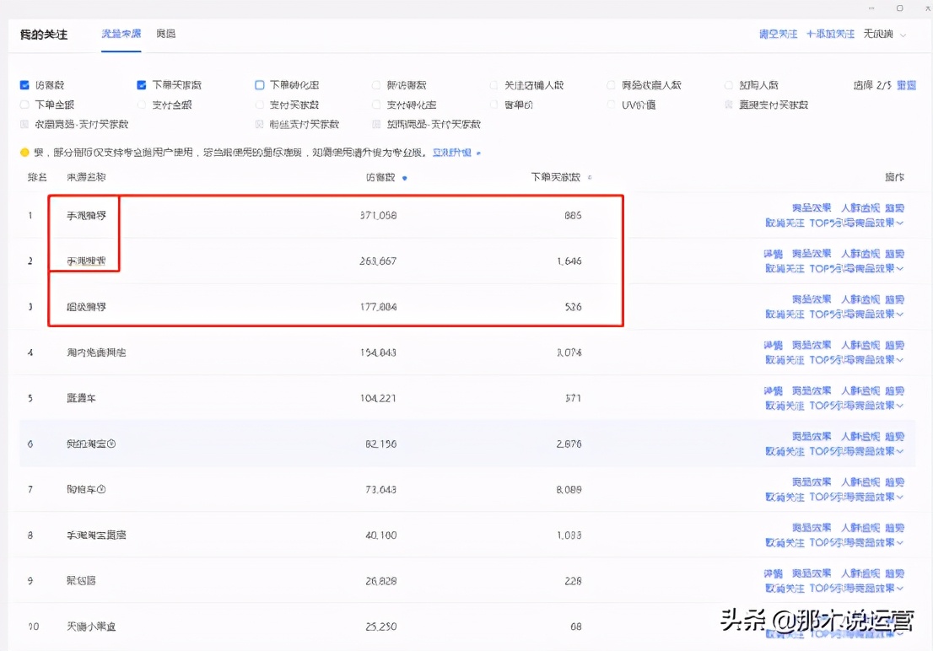Click the 手淘搜索 source name in row 2
The image size is (933, 651).
86,261
